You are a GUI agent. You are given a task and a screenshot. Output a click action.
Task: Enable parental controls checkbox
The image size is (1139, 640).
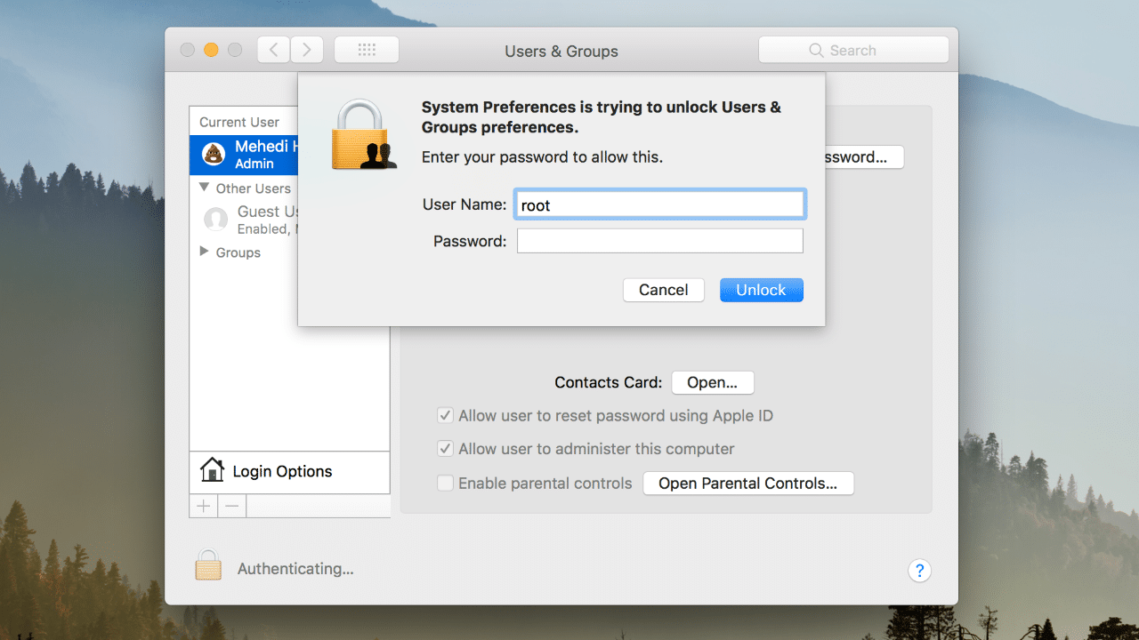[x=445, y=484]
